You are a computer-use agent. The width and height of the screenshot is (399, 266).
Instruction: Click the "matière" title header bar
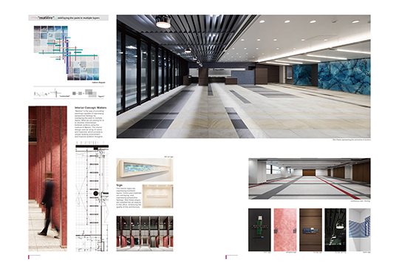(68, 18)
